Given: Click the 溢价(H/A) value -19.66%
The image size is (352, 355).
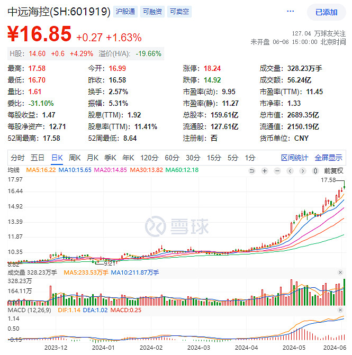Looking at the screenshot, I should (148, 53).
